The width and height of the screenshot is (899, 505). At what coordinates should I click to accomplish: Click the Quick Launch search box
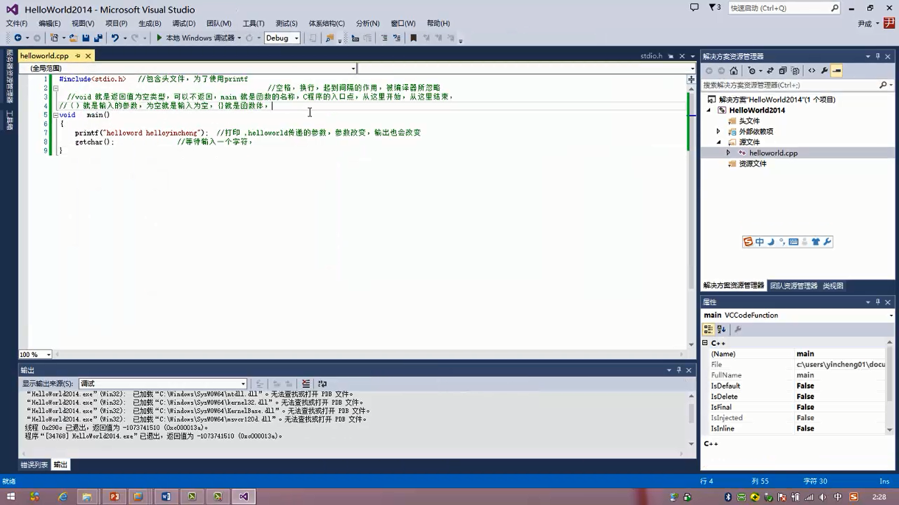click(x=784, y=8)
